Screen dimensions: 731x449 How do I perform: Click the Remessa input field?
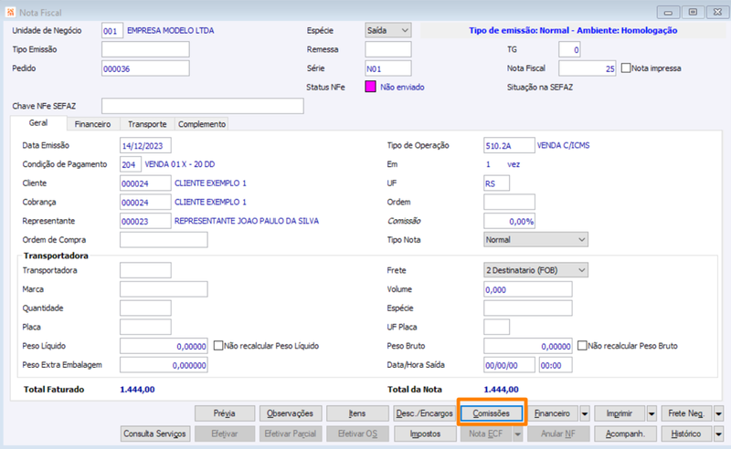[x=387, y=49]
